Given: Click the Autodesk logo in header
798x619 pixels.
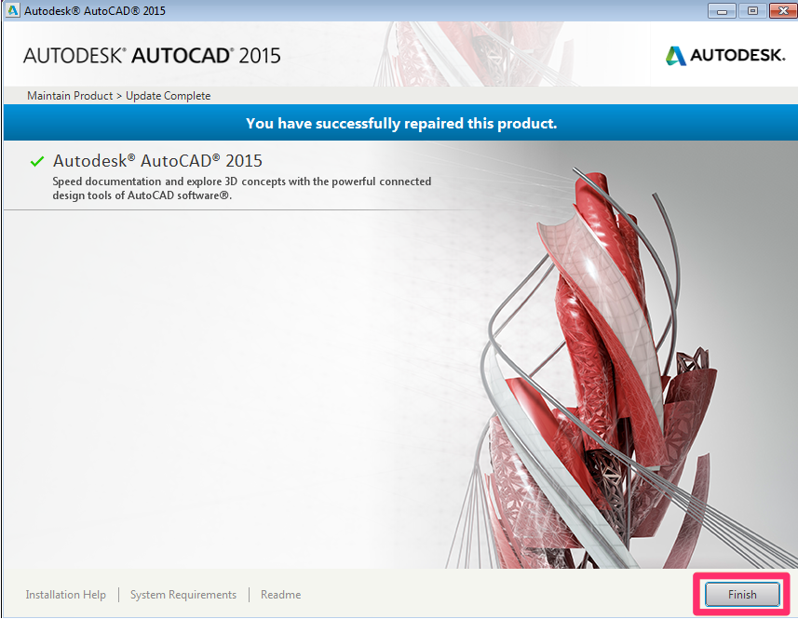Looking at the screenshot, I should point(725,55).
